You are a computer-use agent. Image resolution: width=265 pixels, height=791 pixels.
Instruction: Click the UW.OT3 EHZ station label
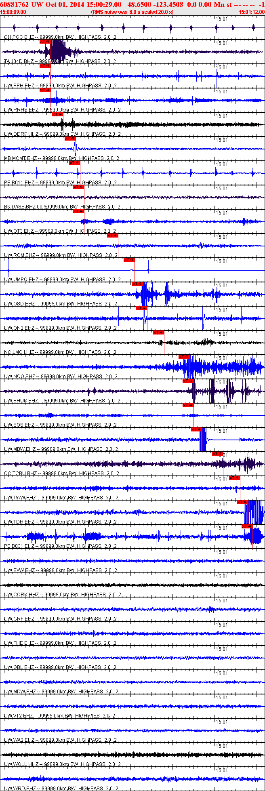click(60, 231)
